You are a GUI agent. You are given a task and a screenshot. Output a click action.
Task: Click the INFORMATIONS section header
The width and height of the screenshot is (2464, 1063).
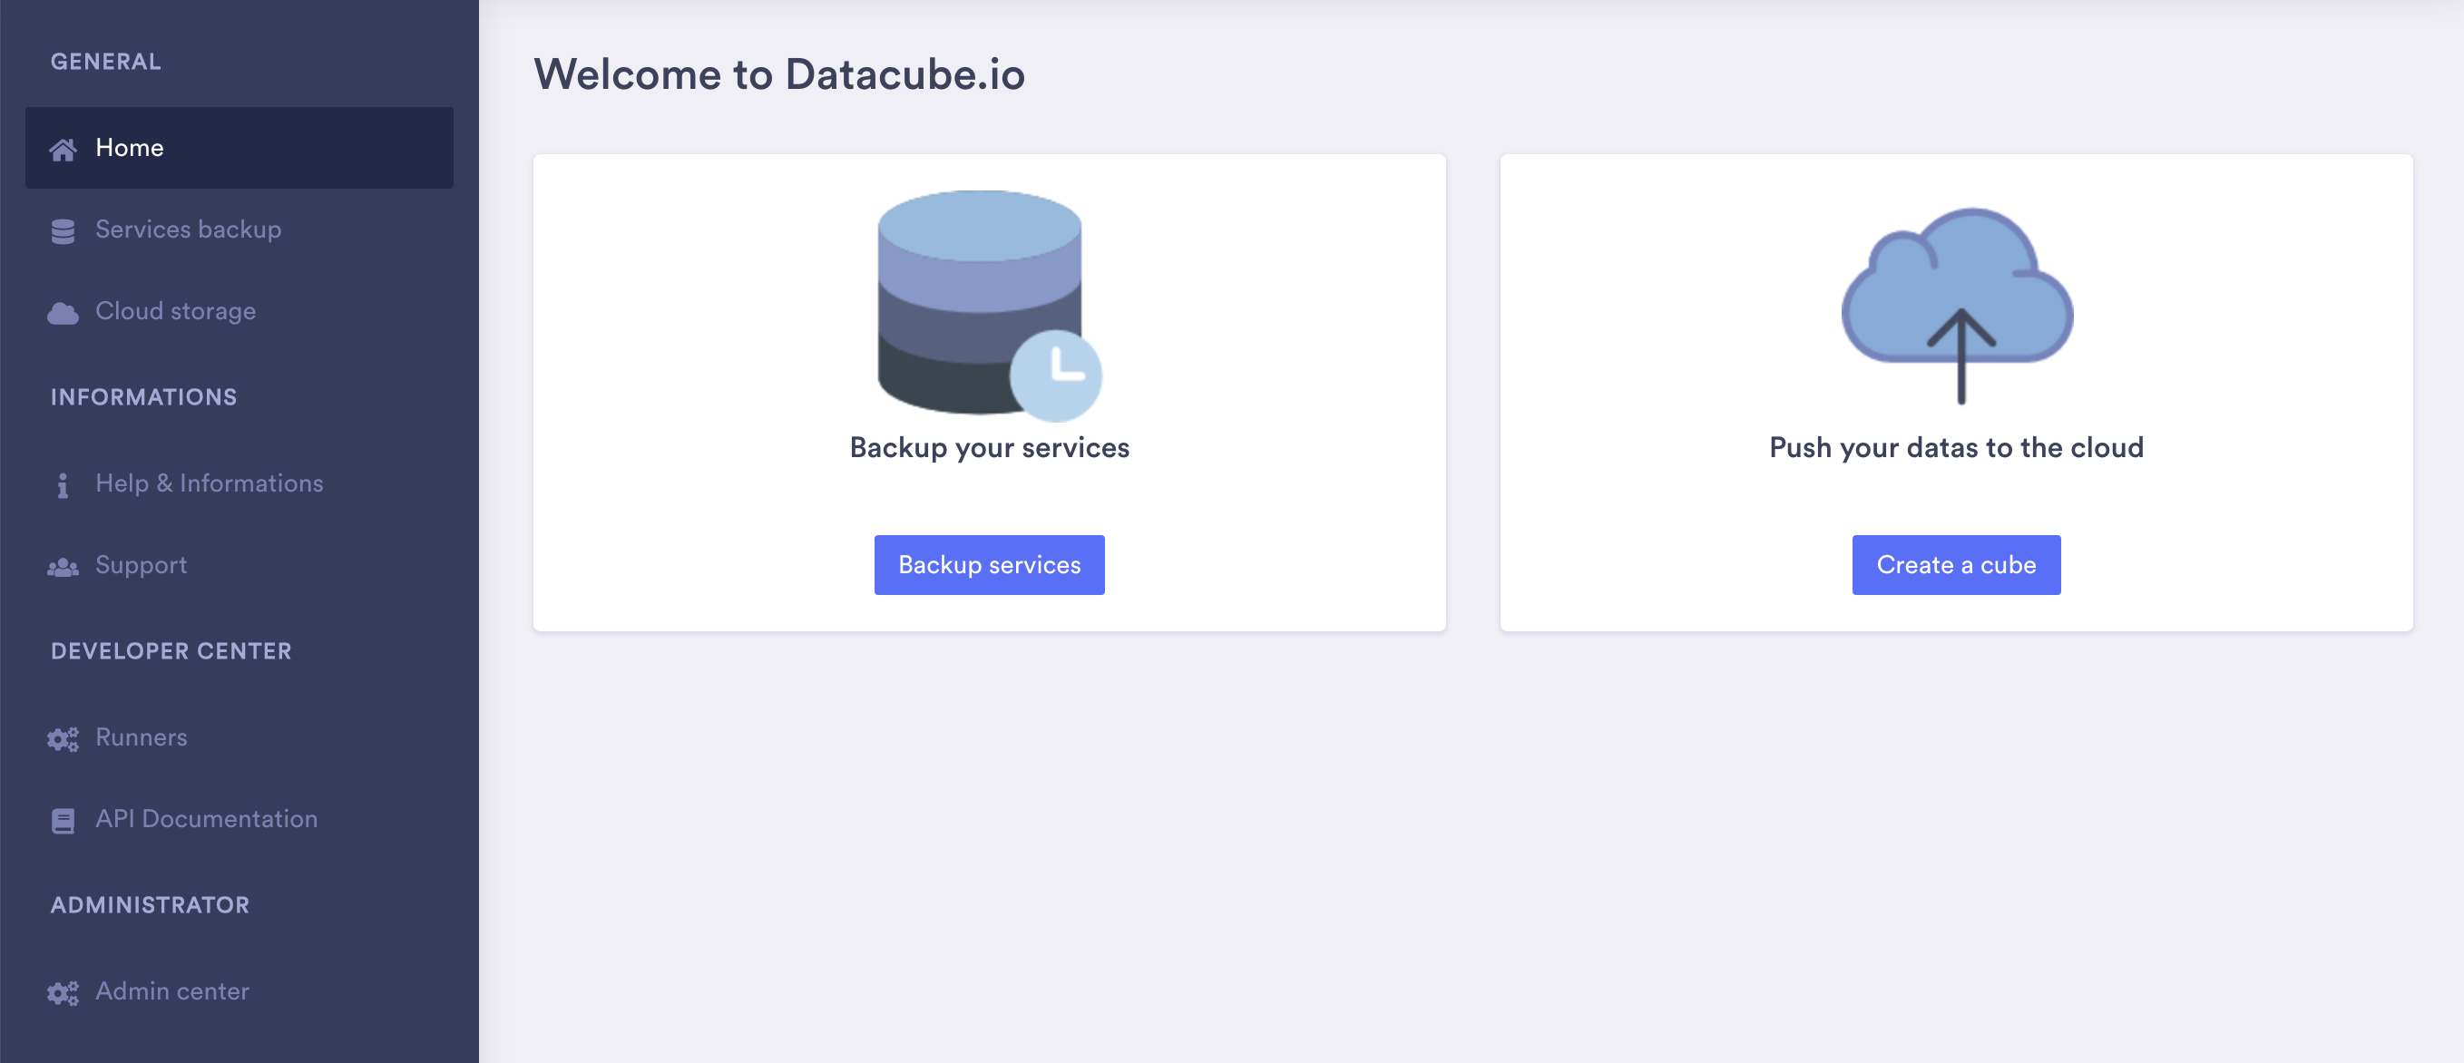click(x=143, y=396)
